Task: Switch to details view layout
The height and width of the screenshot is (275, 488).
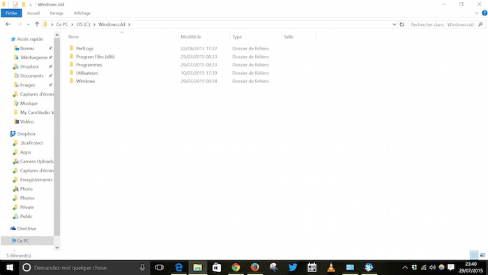Action: (x=473, y=255)
